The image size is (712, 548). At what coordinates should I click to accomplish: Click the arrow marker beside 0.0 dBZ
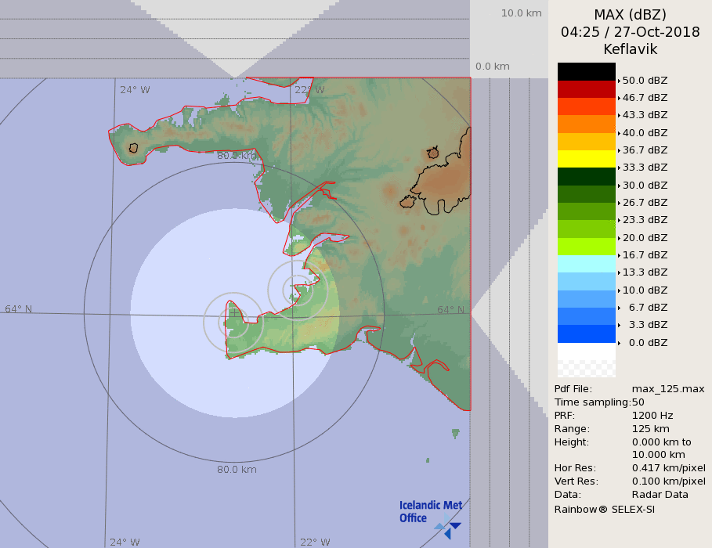(x=619, y=343)
